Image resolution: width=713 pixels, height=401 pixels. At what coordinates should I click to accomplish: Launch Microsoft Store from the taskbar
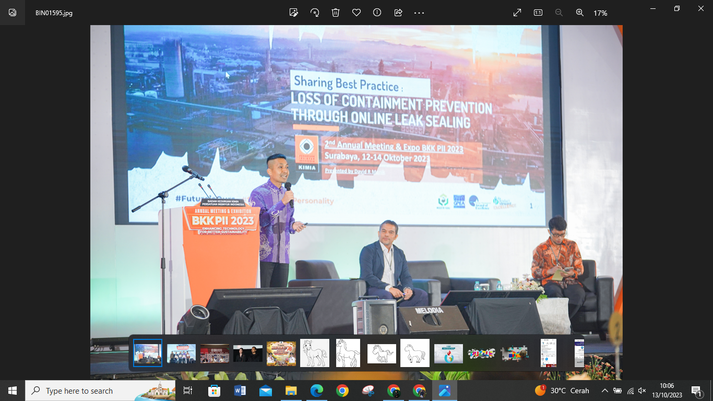(x=214, y=391)
